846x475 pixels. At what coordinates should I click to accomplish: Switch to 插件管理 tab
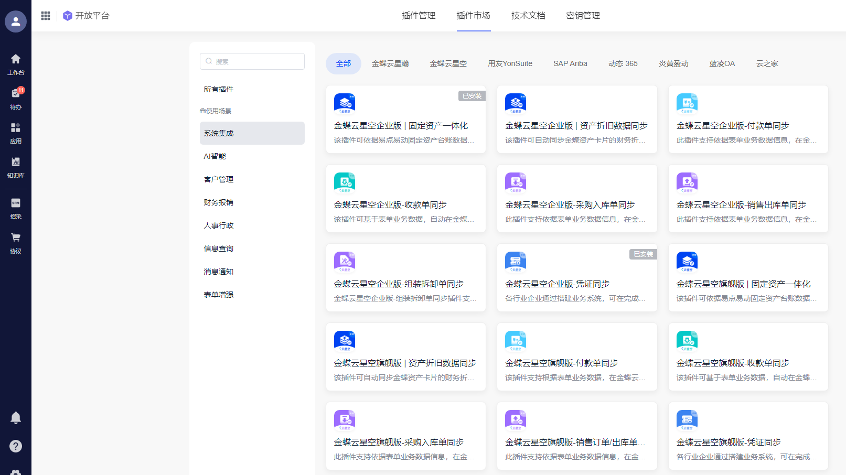tap(418, 16)
